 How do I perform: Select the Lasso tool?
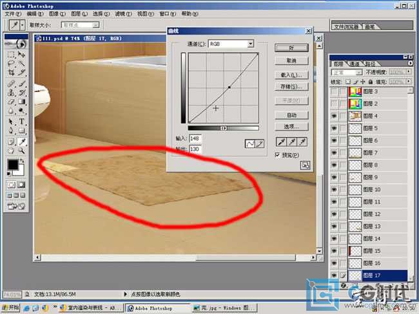[11, 64]
